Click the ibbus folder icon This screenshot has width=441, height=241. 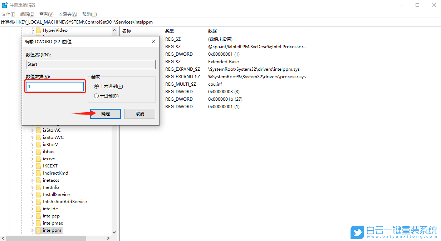[38, 151]
